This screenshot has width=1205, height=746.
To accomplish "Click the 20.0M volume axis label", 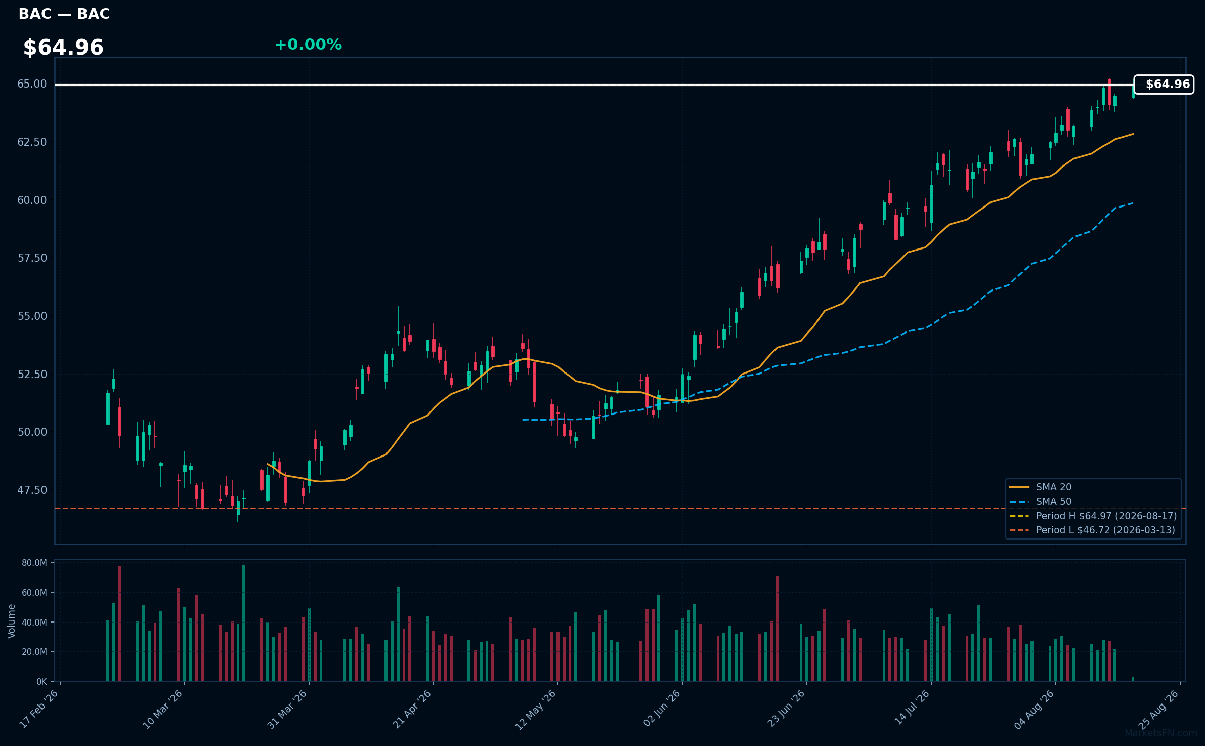I will click(x=34, y=652).
